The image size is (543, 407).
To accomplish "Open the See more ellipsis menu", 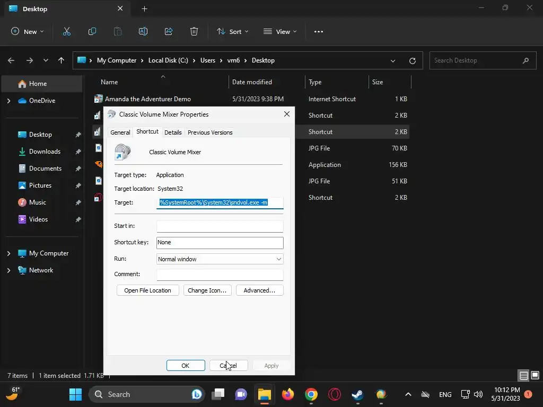I will (319, 31).
